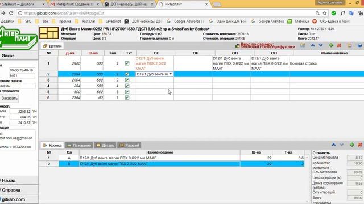Image resolution: width=364 pixels, height=204 pixels.
Task: Click the Д-на column header
Action: pos(69,53)
